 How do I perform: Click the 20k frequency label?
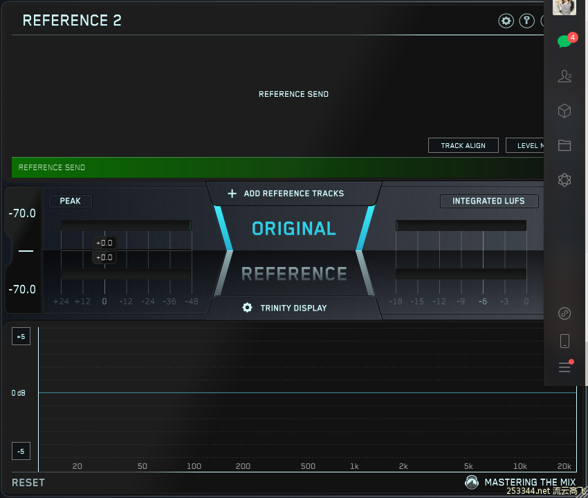pos(564,466)
